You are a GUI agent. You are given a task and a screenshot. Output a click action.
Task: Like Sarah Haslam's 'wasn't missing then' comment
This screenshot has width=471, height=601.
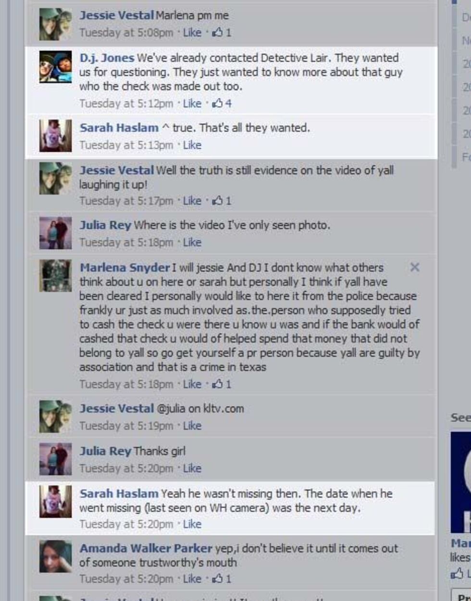(x=192, y=524)
